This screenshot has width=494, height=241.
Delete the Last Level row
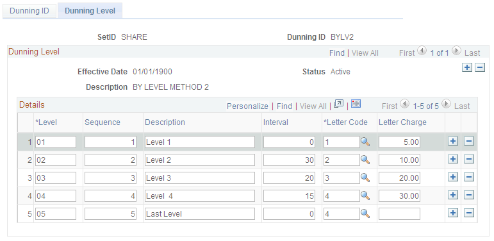(x=469, y=213)
